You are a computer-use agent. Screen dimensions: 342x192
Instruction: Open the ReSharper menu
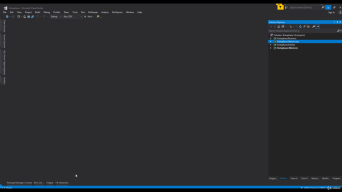pos(93,12)
